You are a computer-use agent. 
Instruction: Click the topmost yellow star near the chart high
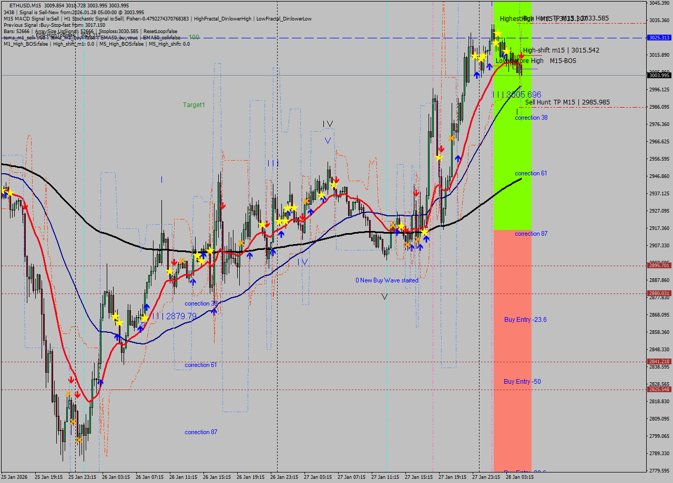pyautogui.click(x=497, y=34)
